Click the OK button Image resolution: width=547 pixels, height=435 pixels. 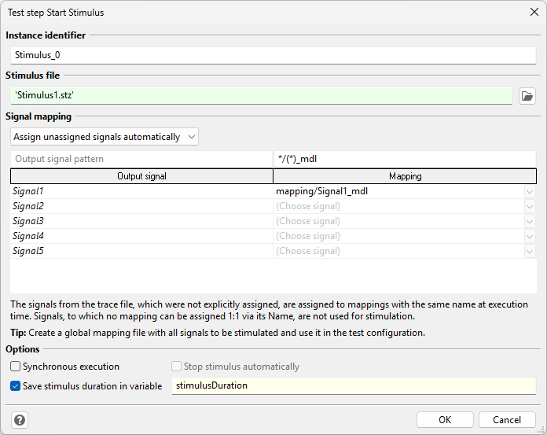[x=445, y=419]
